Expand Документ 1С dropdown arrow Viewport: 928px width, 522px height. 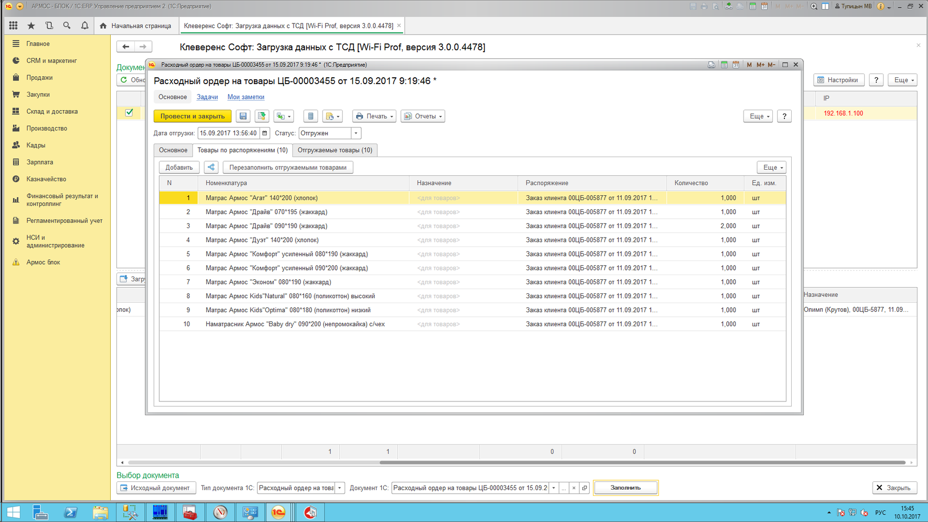pos(554,488)
